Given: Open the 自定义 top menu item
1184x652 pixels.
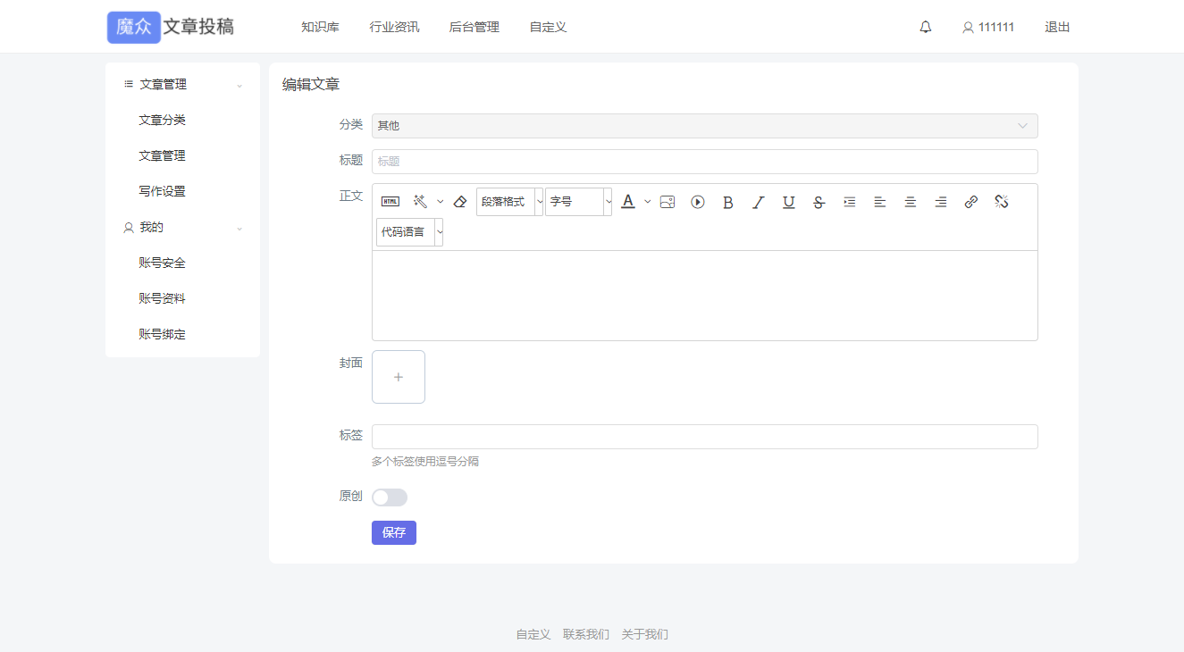Looking at the screenshot, I should click(x=548, y=27).
